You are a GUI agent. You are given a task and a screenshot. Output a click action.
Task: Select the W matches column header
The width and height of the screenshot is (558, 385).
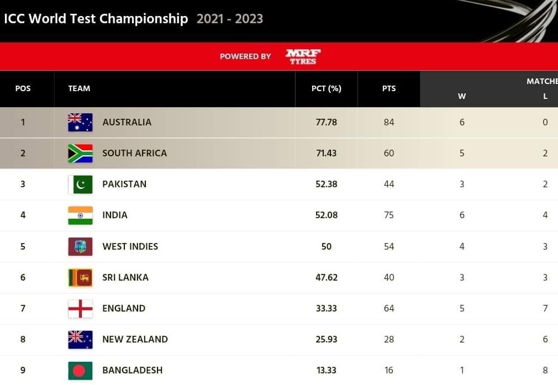pyautogui.click(x=462, y=96)
